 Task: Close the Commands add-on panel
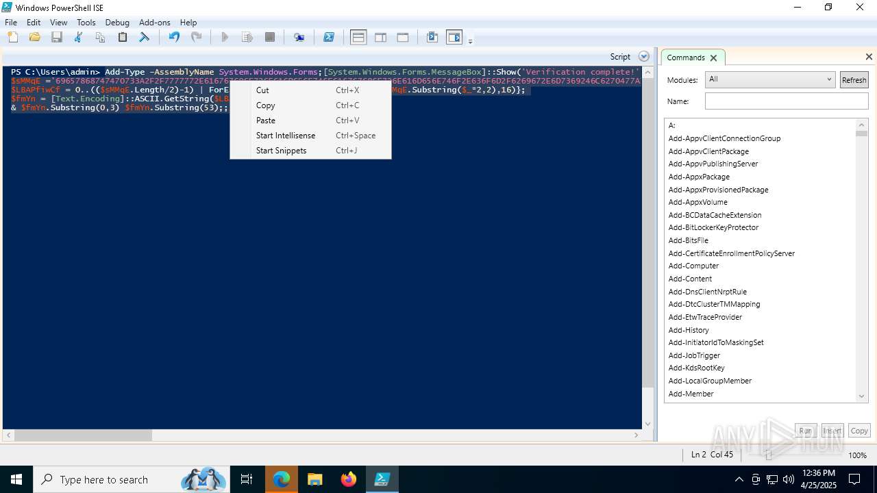pos(869,57)
